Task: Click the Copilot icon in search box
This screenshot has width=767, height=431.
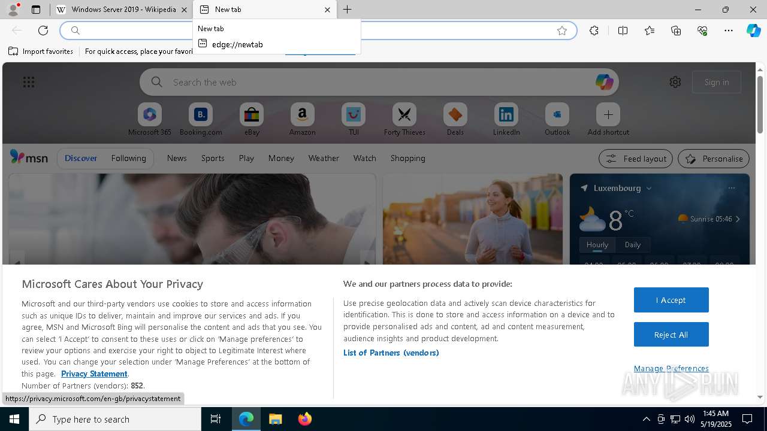Action: (x=604, y=82)
